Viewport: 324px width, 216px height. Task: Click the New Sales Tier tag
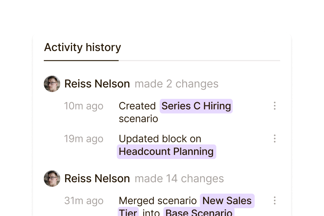coord(227,201)
